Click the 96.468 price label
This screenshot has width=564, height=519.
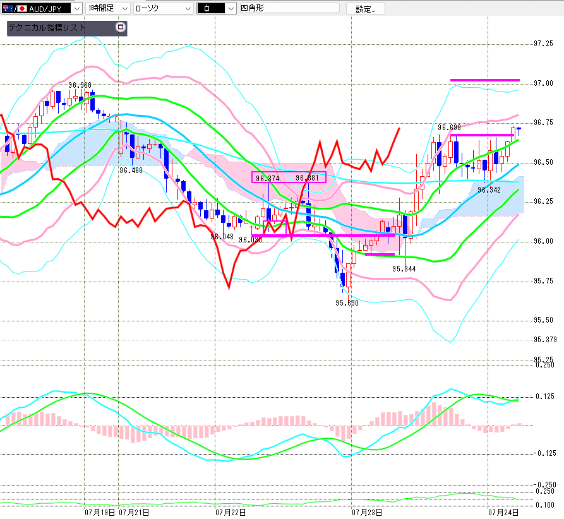point(131,170)
